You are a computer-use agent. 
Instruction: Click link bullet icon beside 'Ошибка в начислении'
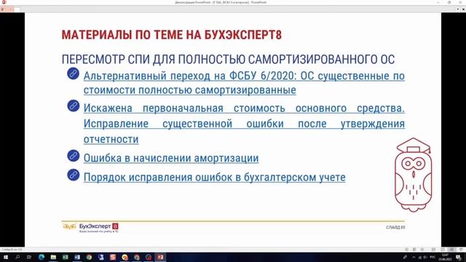tap(73, 156)
